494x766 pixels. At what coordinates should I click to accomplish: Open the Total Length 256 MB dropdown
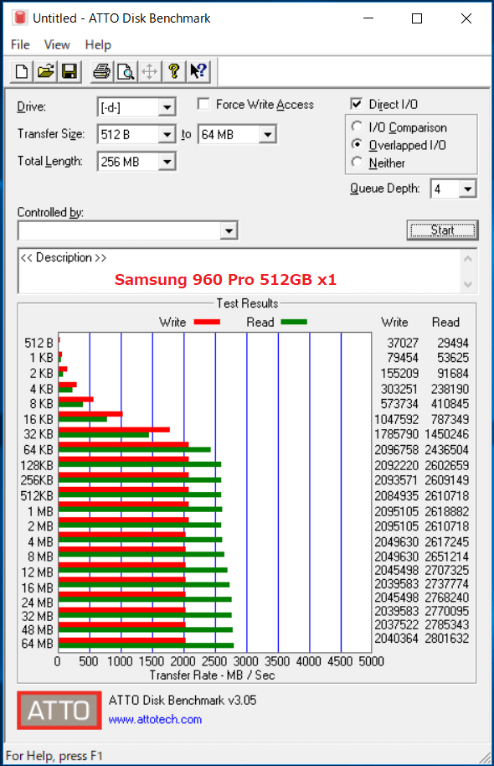click(x=167, y=162)
